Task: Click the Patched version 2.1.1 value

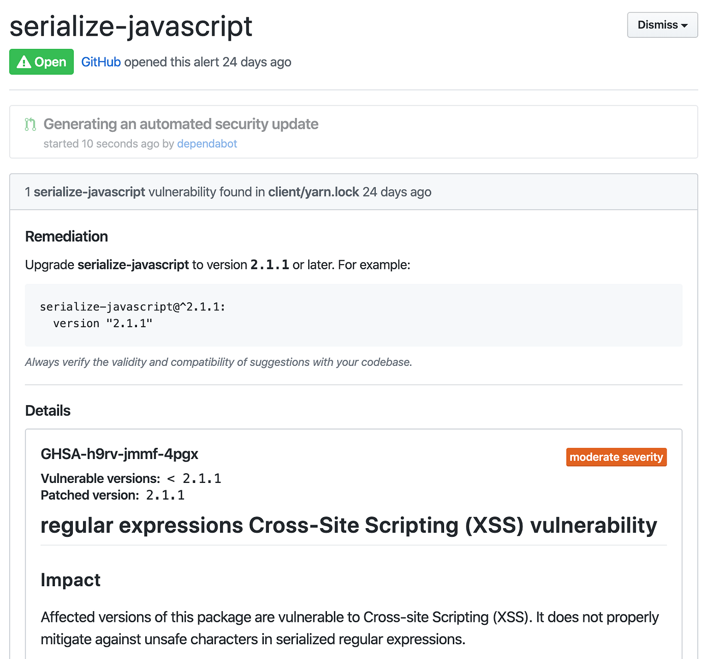Action: (165, 495)
